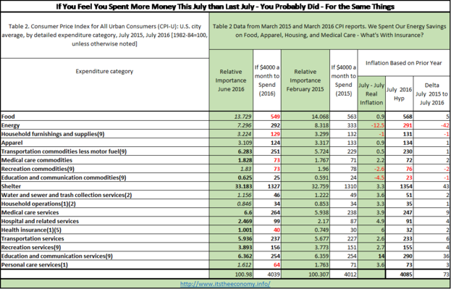The height and width of the screenshot is (289, 451).
Task: Click the Energy 2015 importance value 8.318
Action: [x=321, y=125]
